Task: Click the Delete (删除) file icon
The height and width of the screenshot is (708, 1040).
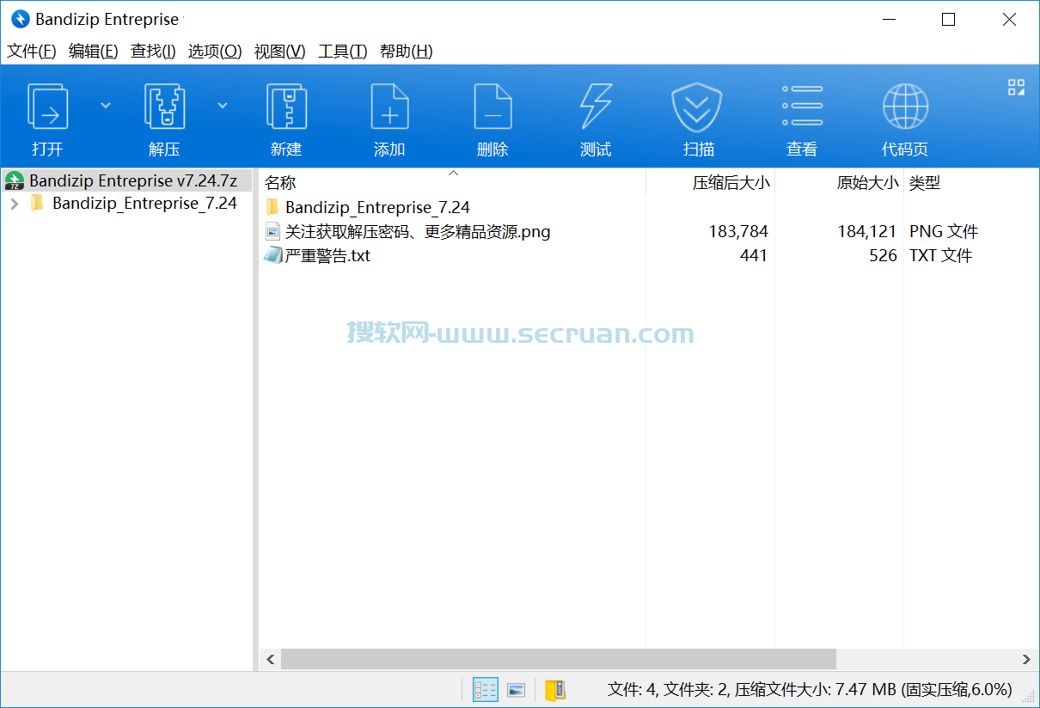Action: tap(492, 107)
